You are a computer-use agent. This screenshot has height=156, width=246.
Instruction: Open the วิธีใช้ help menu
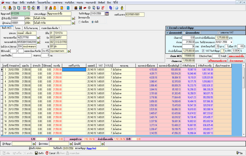click(x=115, y=2)
